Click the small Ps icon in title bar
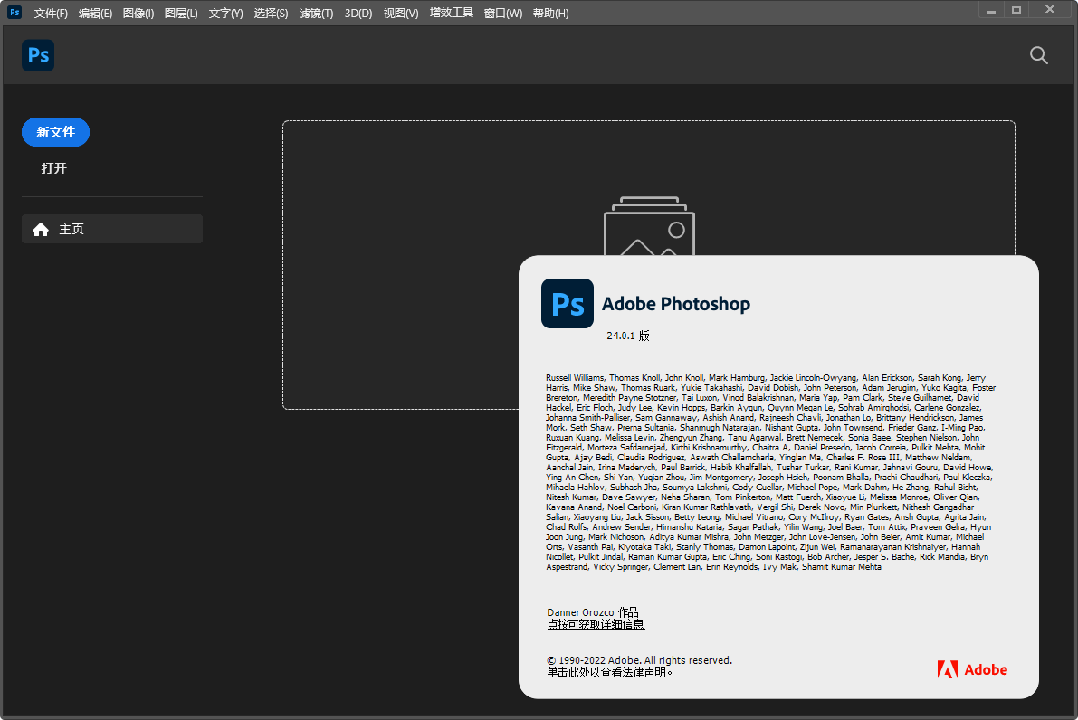Screen dimensions: 1078x720 [14, 13]
